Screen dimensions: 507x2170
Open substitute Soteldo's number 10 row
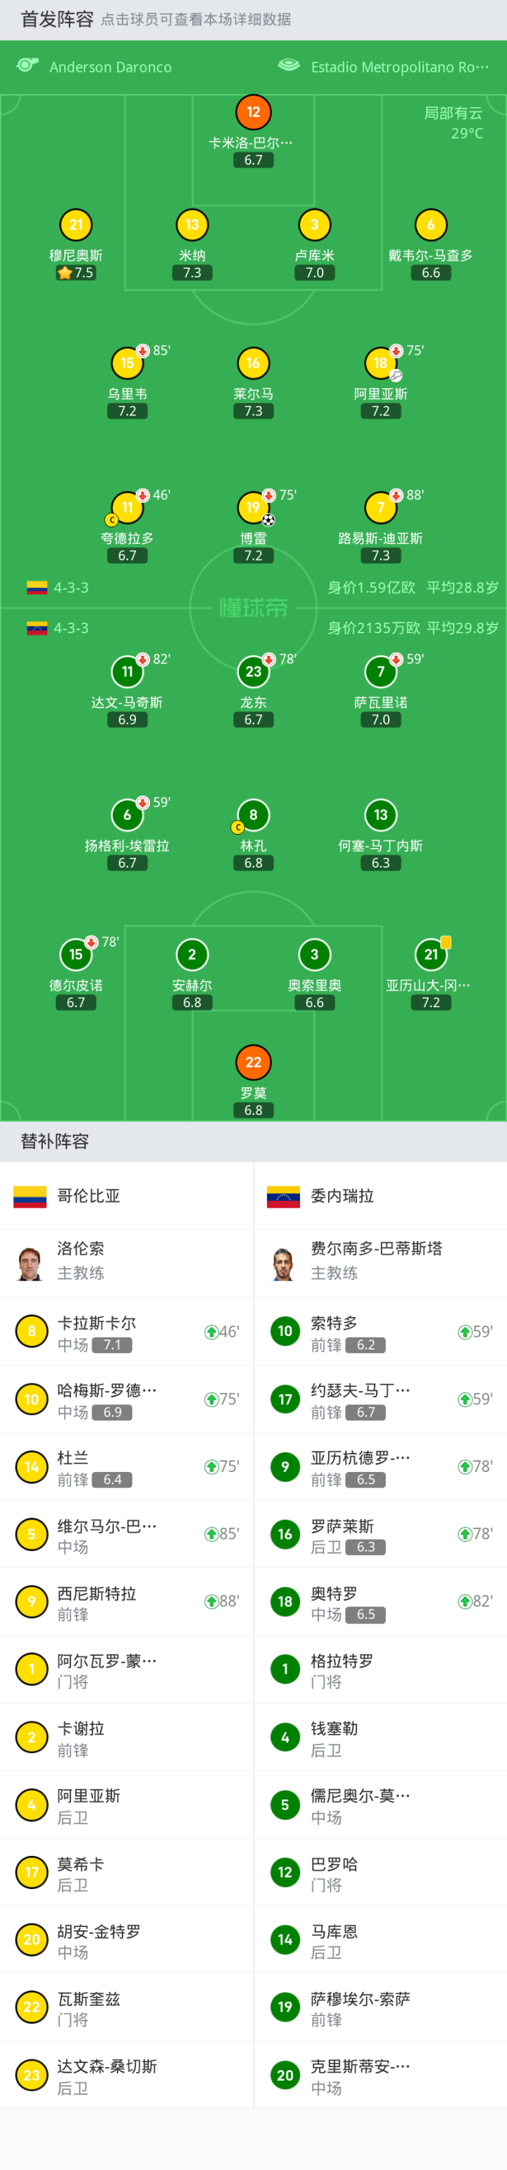click(380, 1332)
